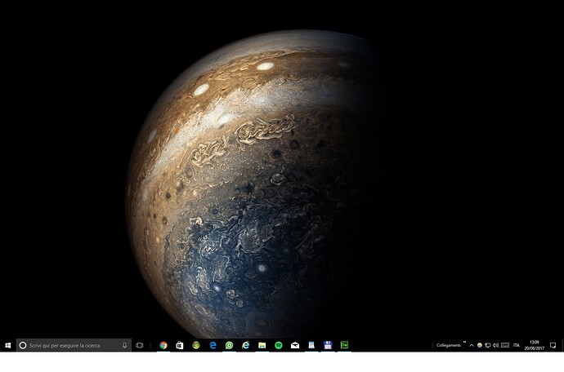Open Task View from the taskbar

[x=140, y=345]
